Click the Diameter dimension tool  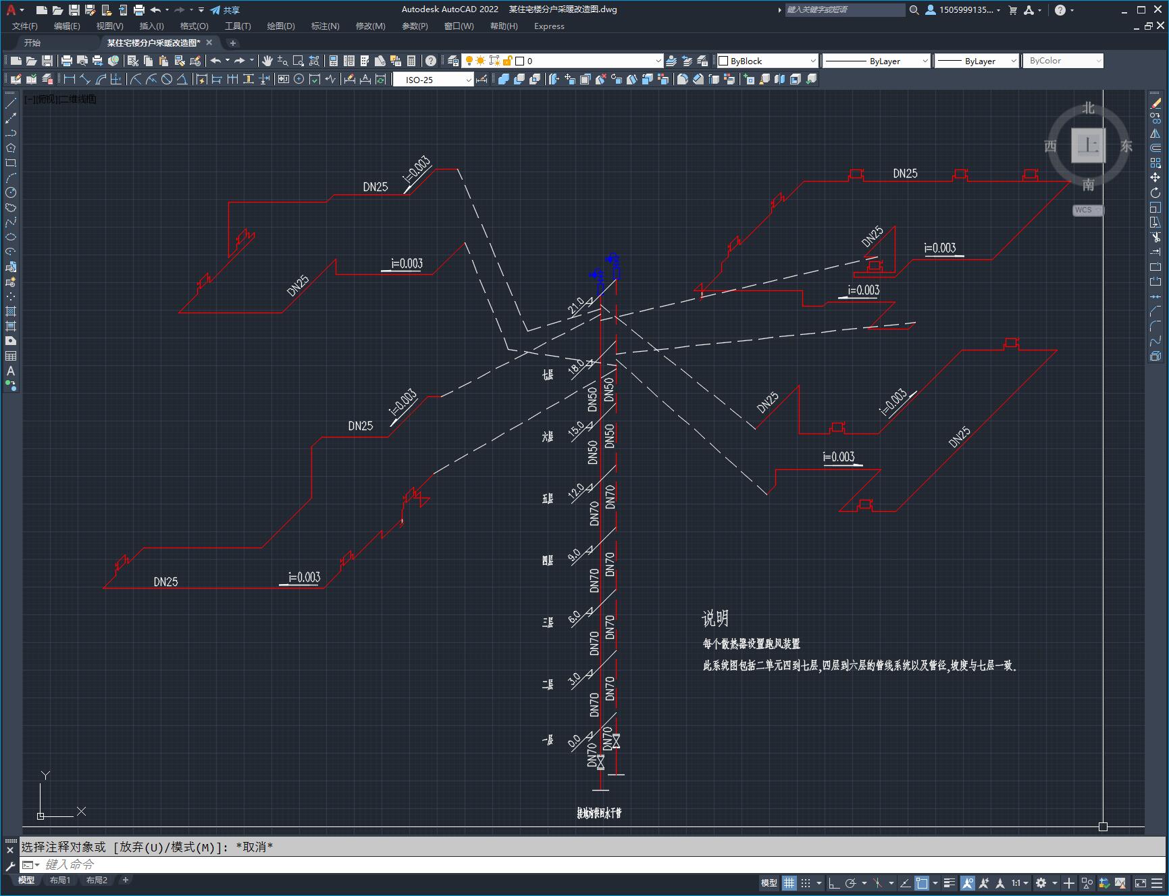pos(167,79)
